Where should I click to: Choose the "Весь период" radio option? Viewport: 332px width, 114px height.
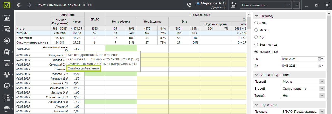(256, 45)
